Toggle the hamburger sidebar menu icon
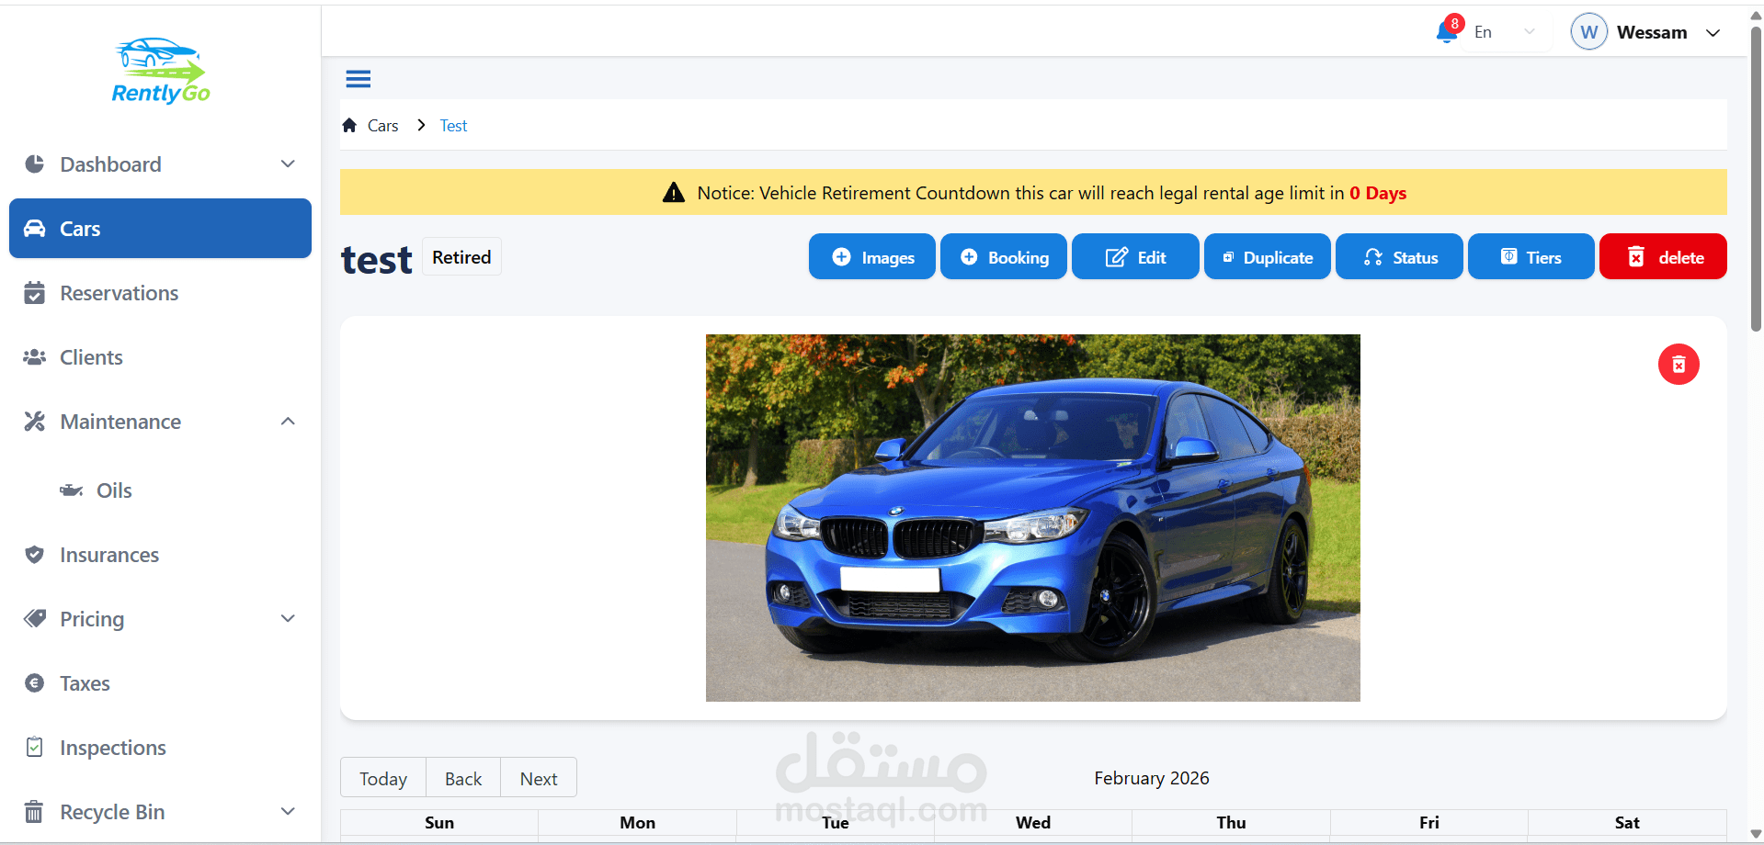 (358, 79)
